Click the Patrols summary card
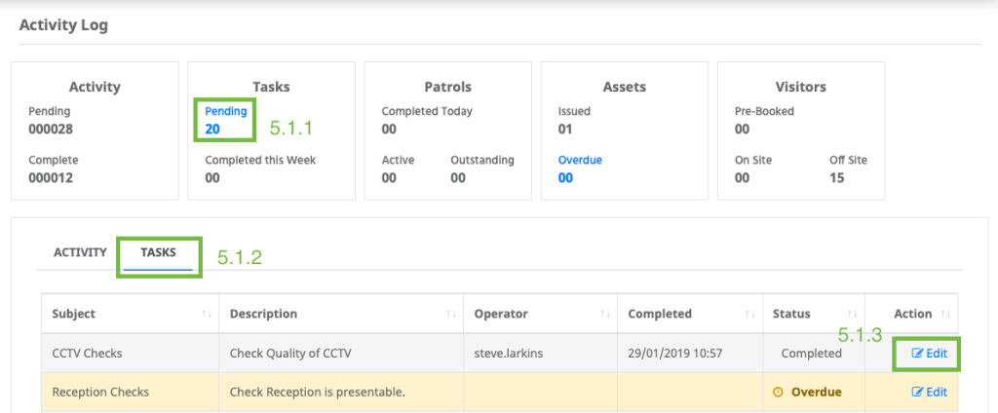This screenshot has height=413, width=998. [447, 131]
